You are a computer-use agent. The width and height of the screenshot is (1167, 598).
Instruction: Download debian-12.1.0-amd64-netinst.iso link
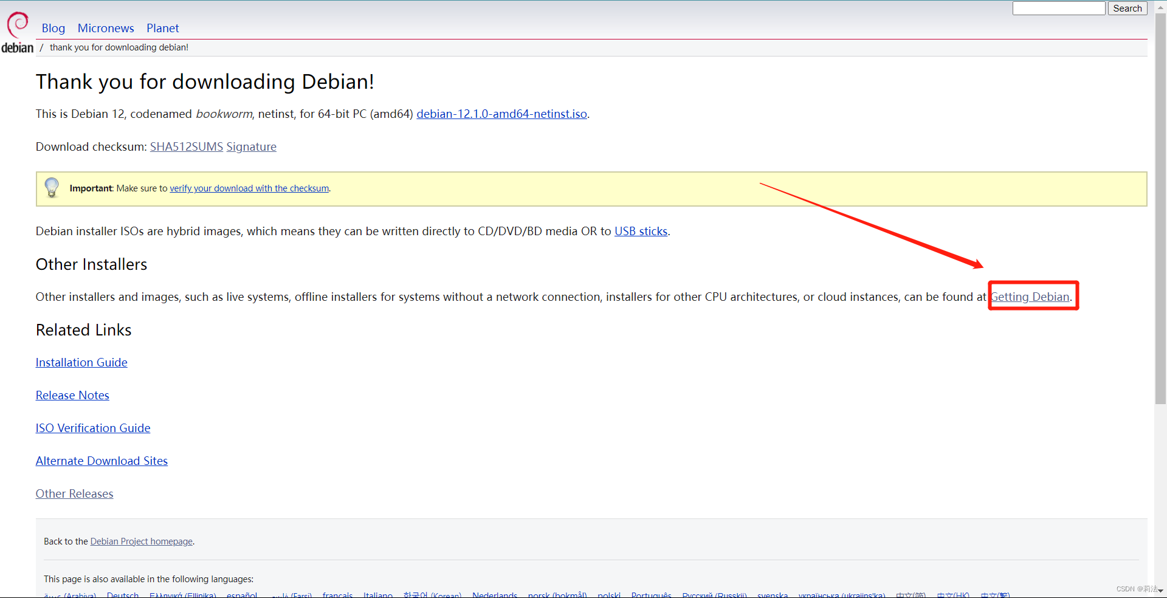tap(502, 114)
